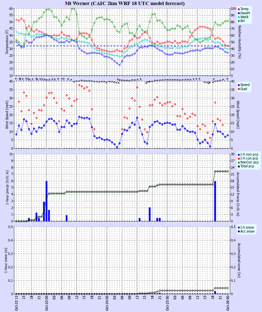Select the Total pcp legend entry
This screenshot has width=262, height=312.
246,166
